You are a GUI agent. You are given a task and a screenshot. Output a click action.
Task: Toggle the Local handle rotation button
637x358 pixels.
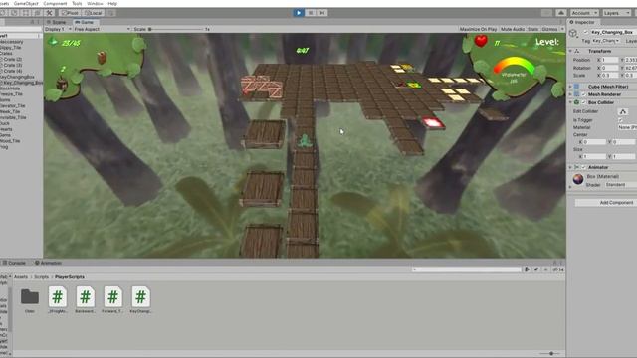click(x=93, y=13)
